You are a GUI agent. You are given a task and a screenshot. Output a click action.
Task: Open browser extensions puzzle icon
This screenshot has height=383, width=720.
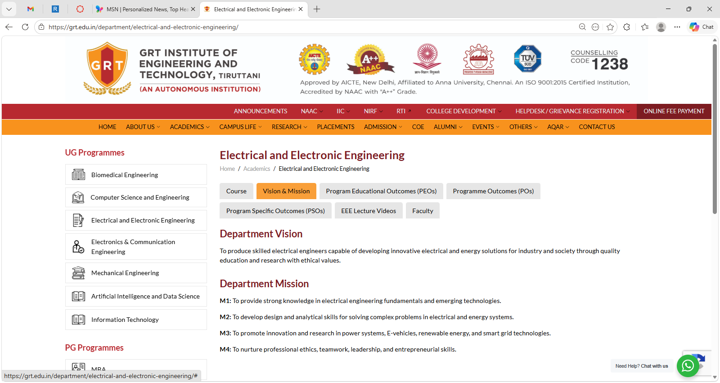coord(626,27)
